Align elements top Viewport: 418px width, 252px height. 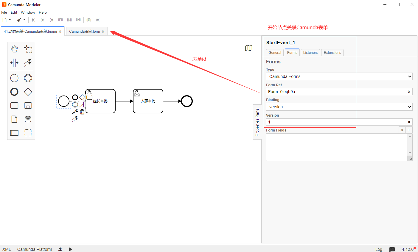pyautogui.click(x=60, y=20)
